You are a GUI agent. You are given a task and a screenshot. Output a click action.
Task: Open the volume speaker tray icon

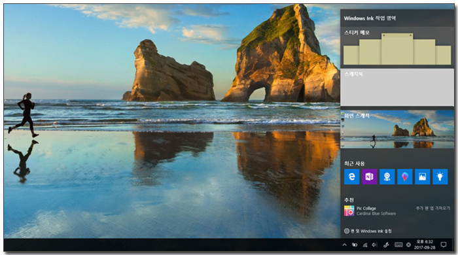[375, 245]
